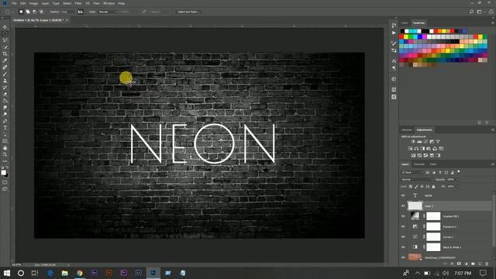
Task: Click delete layer trash icon
Action: [x=487, y=263]
